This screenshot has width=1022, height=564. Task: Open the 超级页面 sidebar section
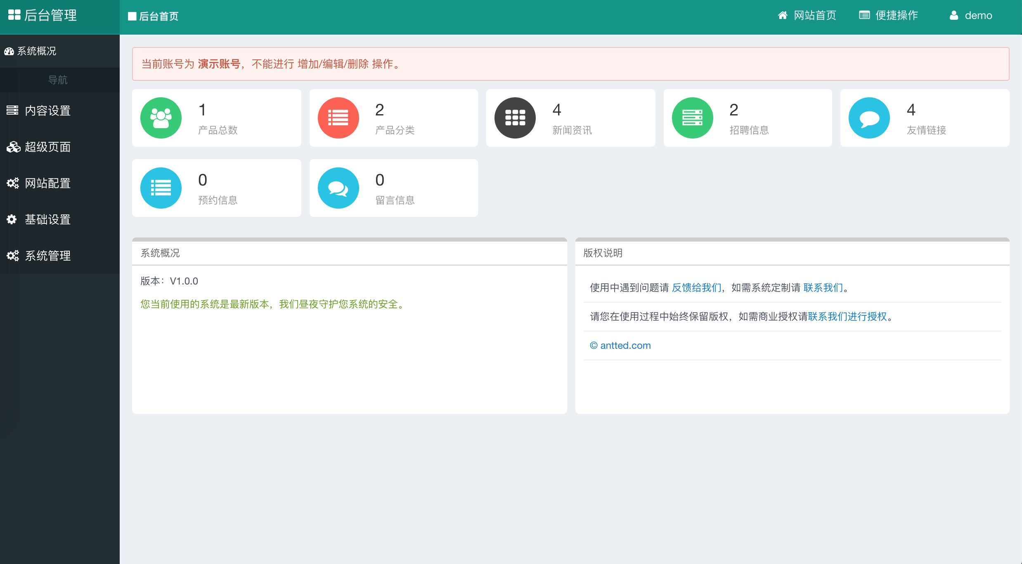pyautogui.click(x=47, y=147)
